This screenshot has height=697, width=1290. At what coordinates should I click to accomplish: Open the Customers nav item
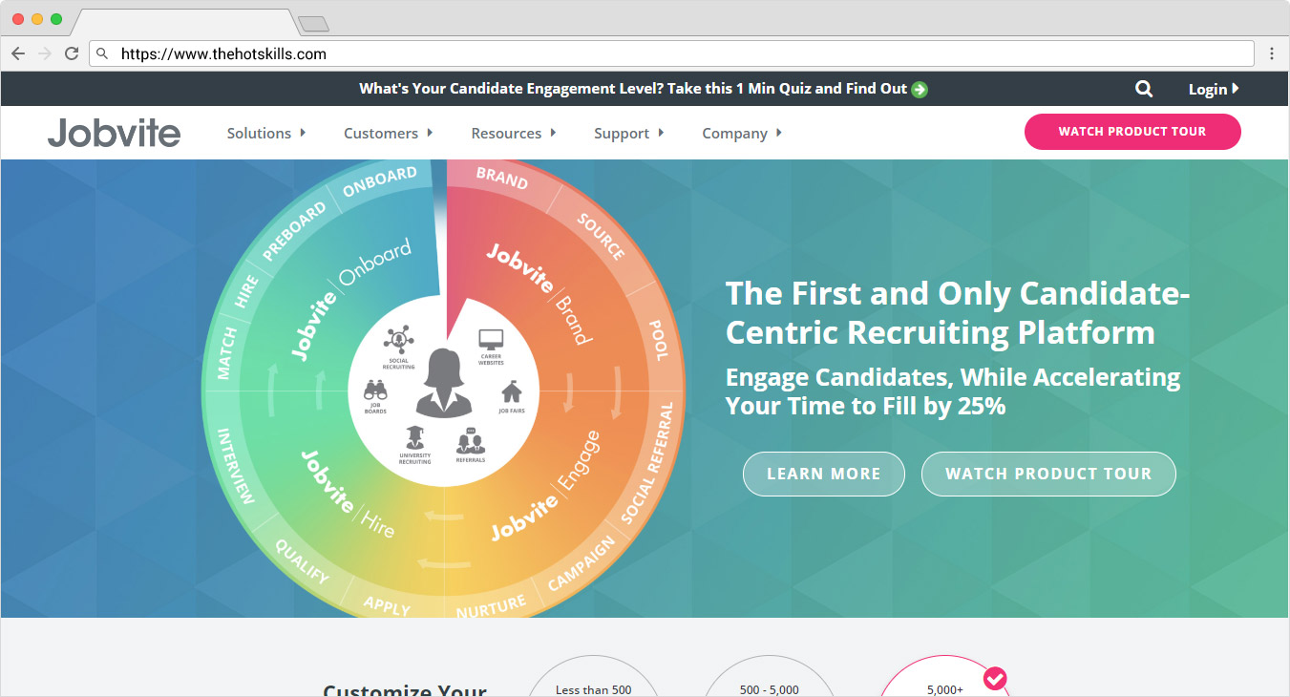(x=381, y=134)
